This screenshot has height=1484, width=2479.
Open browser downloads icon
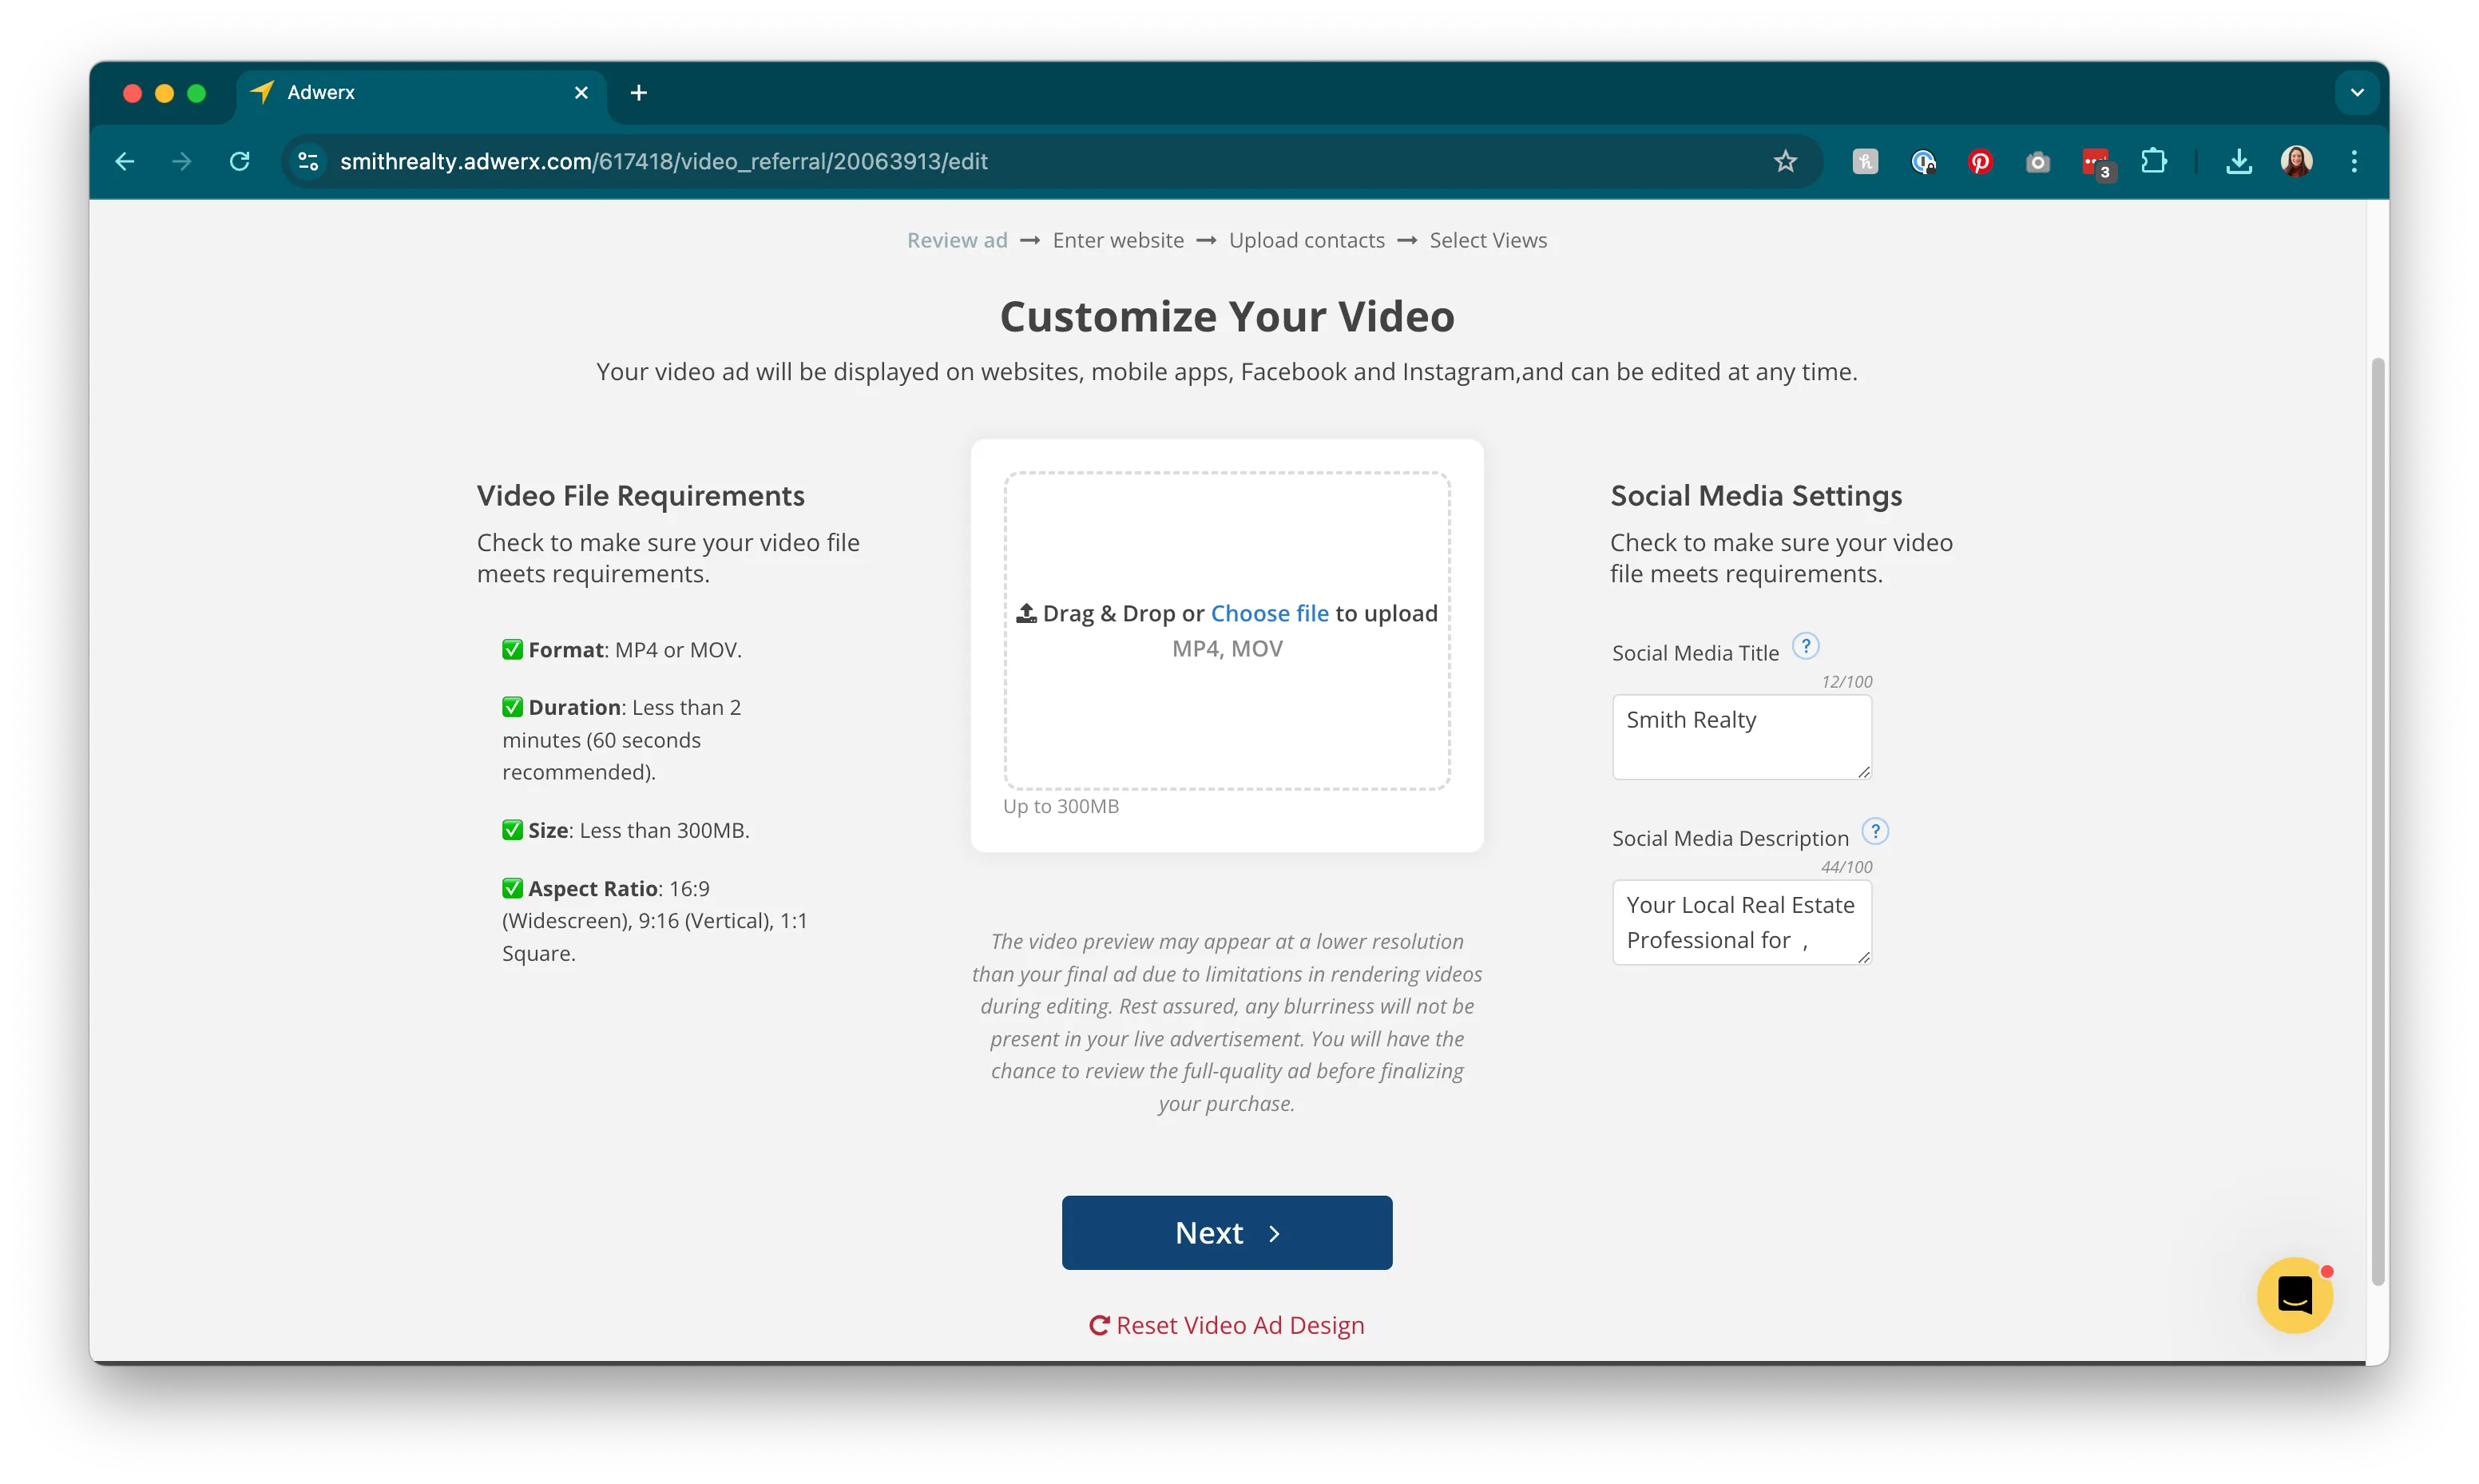pos(2239,161)
